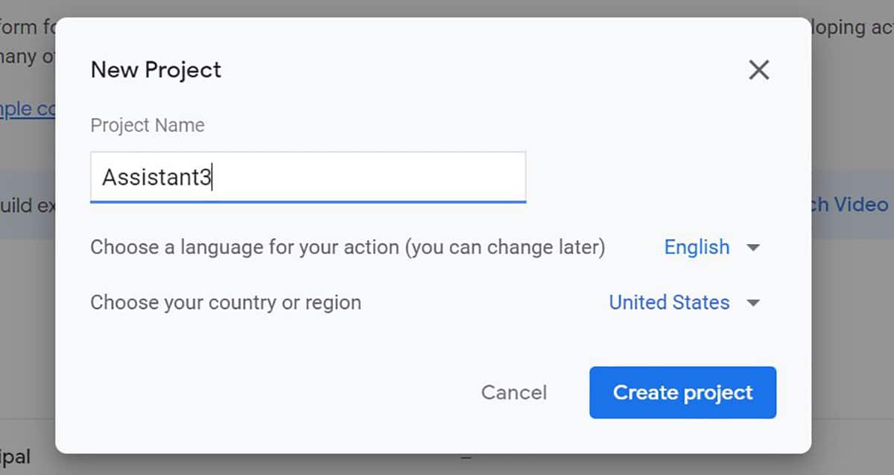Click the arrow next to English
This screenshot has height=475, width=894.
click(x=753, y=248)
